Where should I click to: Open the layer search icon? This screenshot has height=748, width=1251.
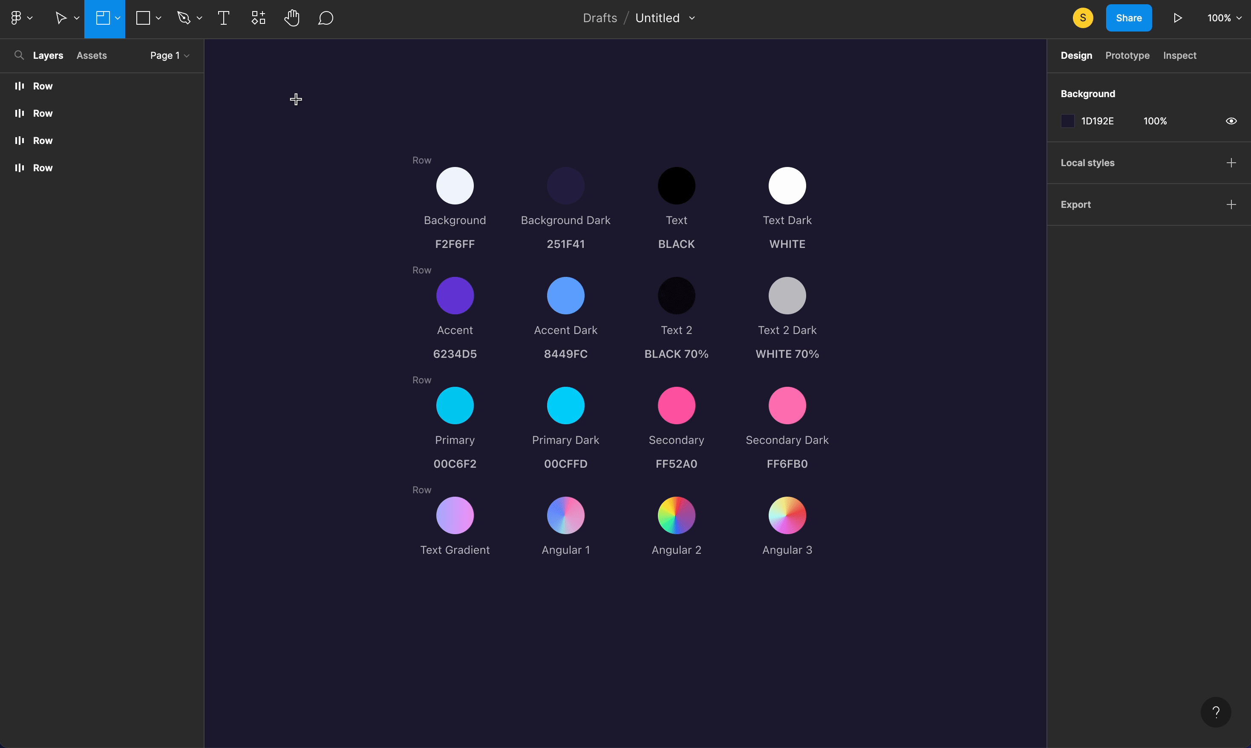click(20, 55)
